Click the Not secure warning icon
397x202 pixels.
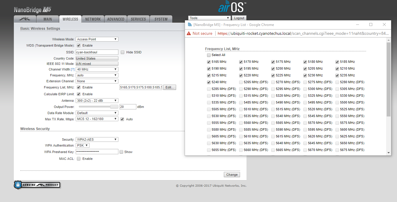(x=189, y=33)
